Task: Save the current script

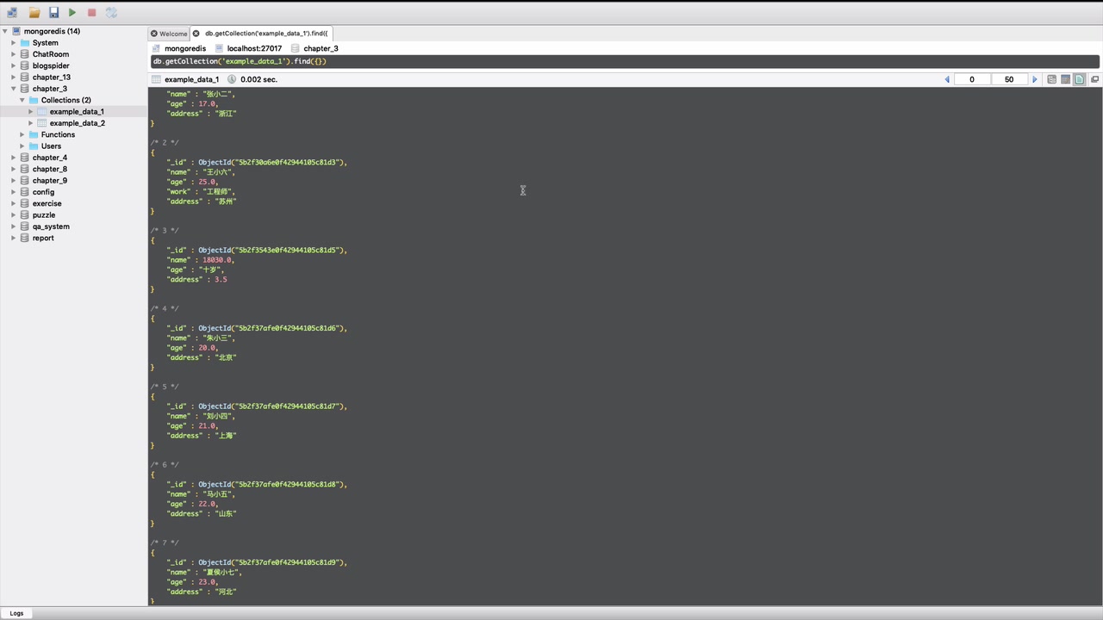Action: point(53,12)
